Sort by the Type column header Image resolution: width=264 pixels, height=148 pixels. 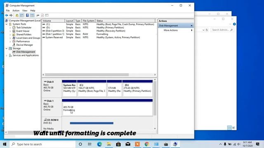coord(78,21)
